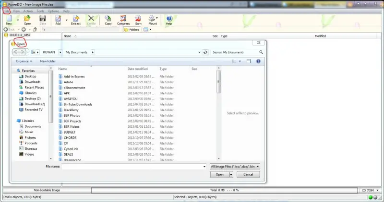Select Downloads in Favorites
This screenshot has width=384, height=202.
[x=32, y=82]
